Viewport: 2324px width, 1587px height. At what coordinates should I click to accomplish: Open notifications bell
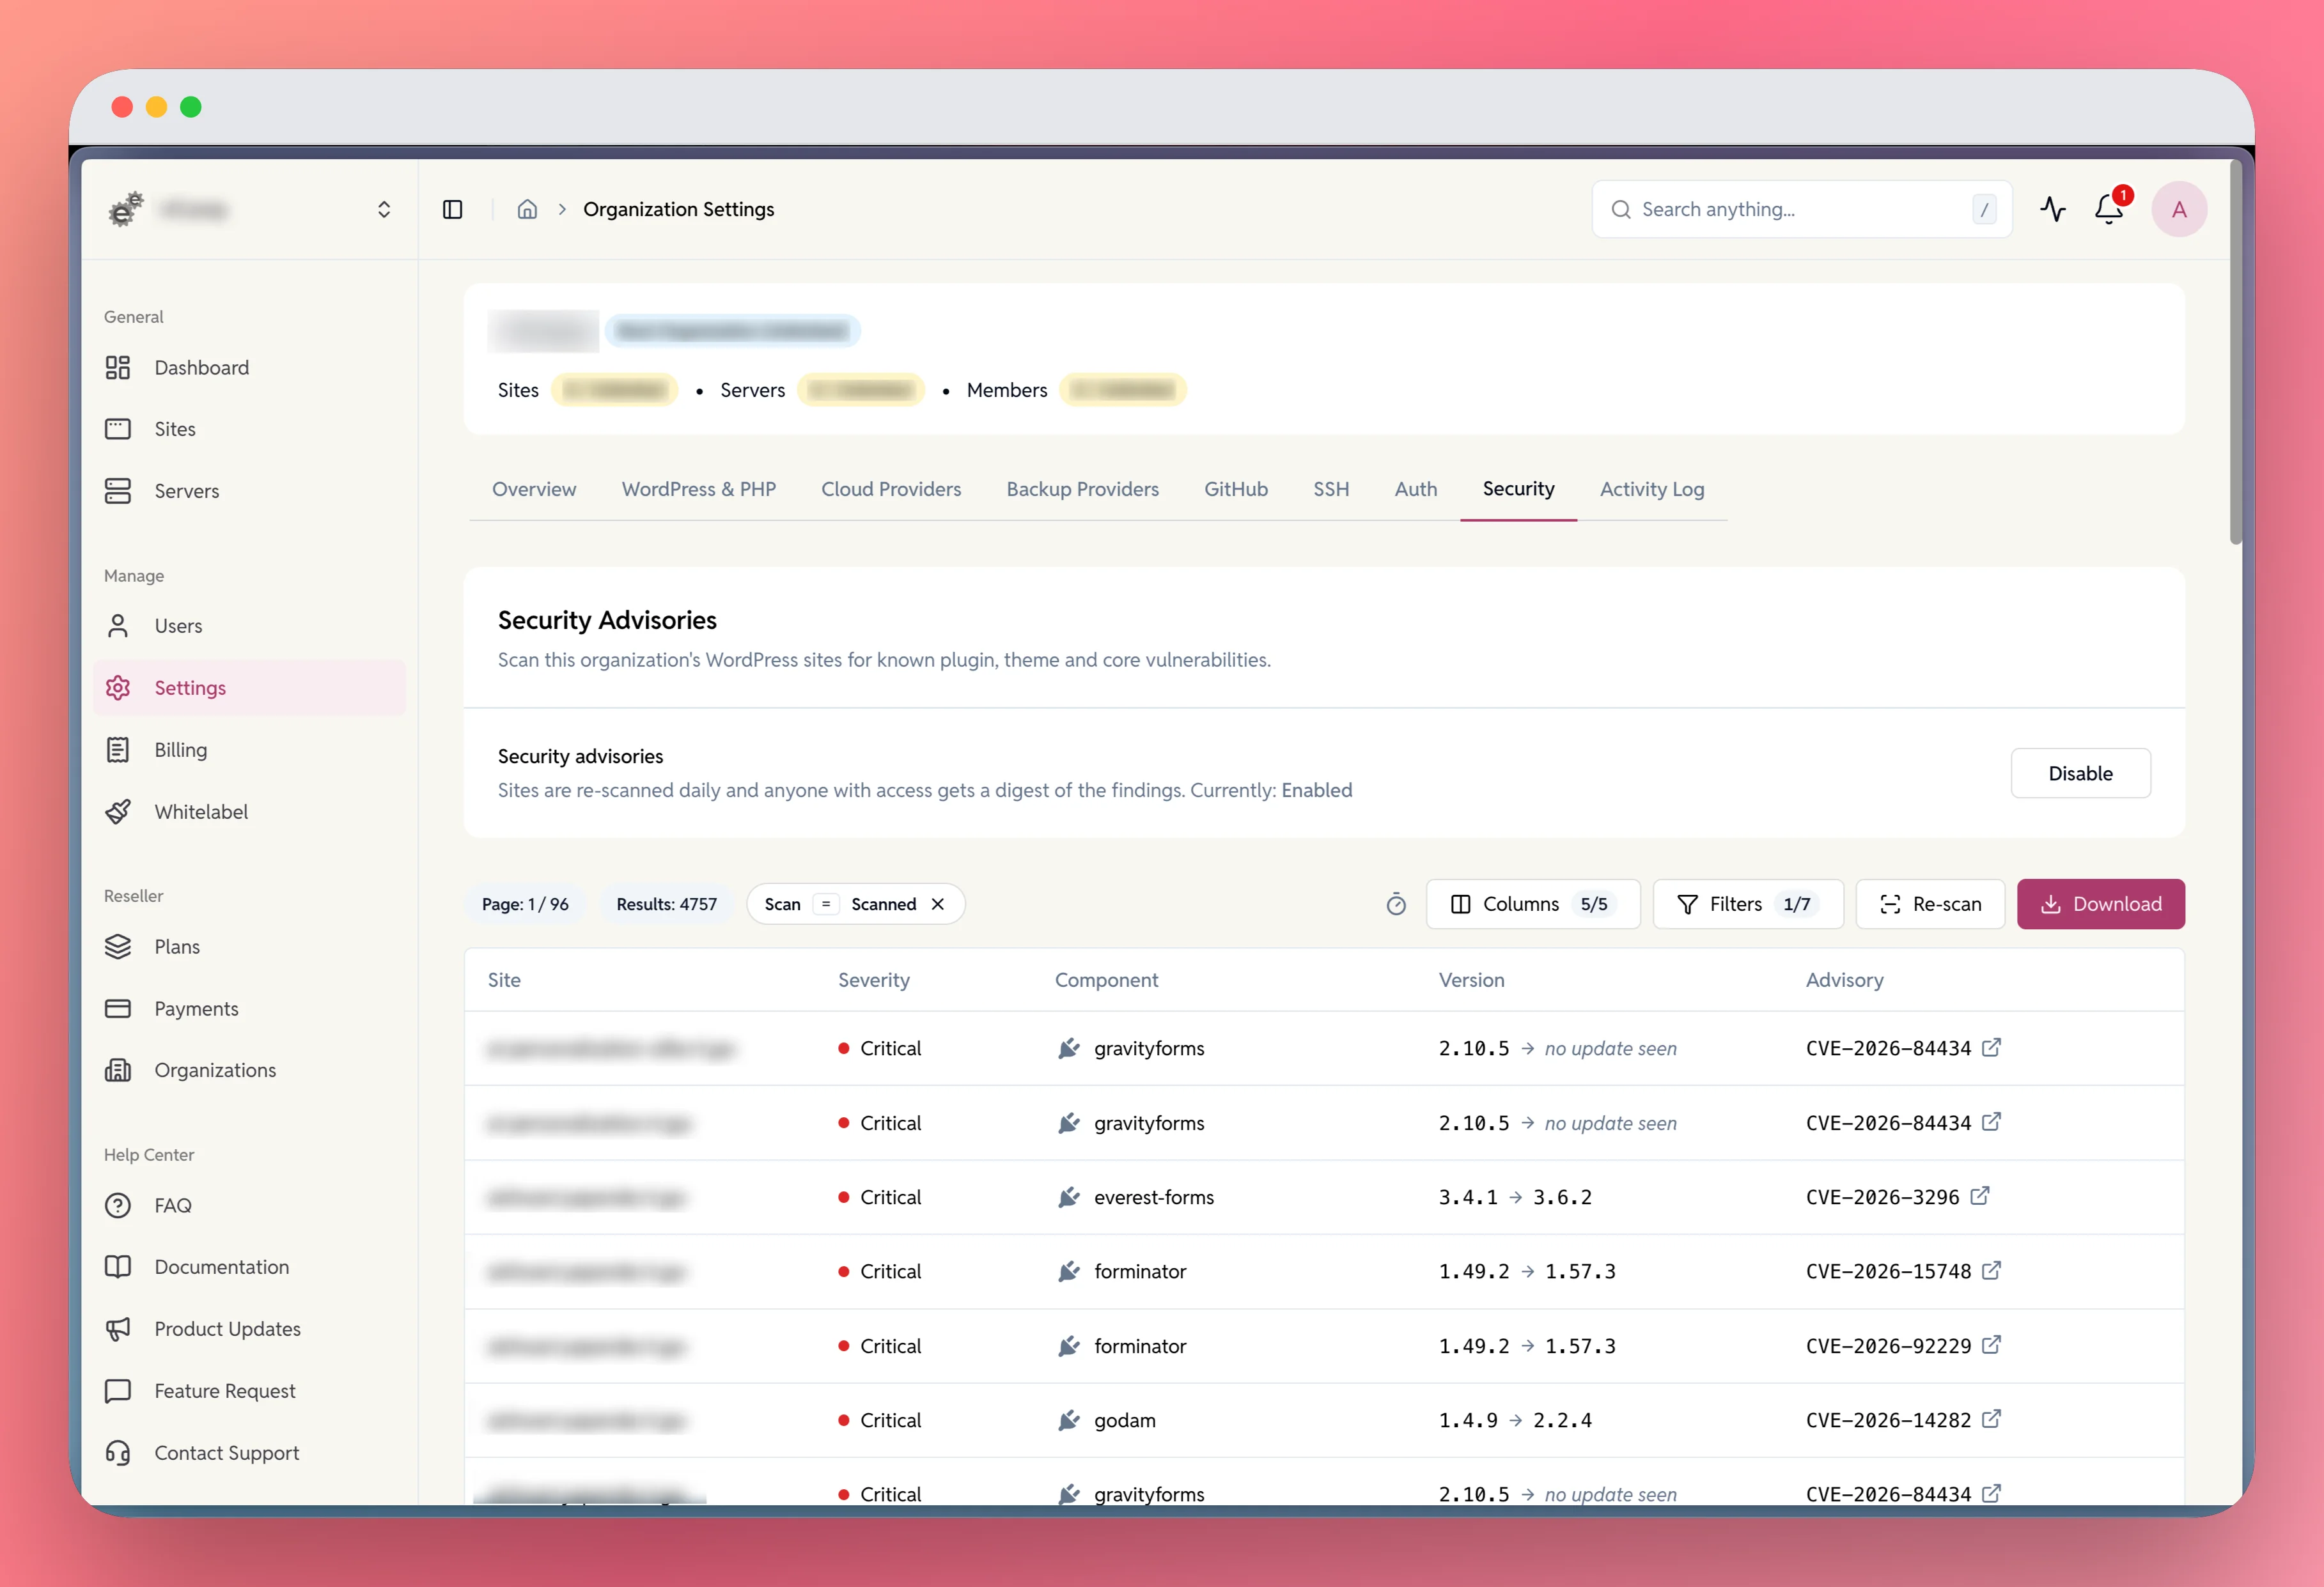(2109, 209)
